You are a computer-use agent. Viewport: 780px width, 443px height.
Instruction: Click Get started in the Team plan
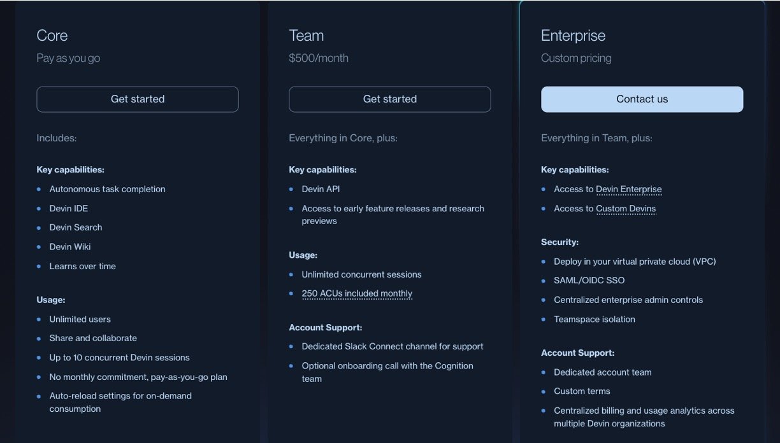click(389, 99)
